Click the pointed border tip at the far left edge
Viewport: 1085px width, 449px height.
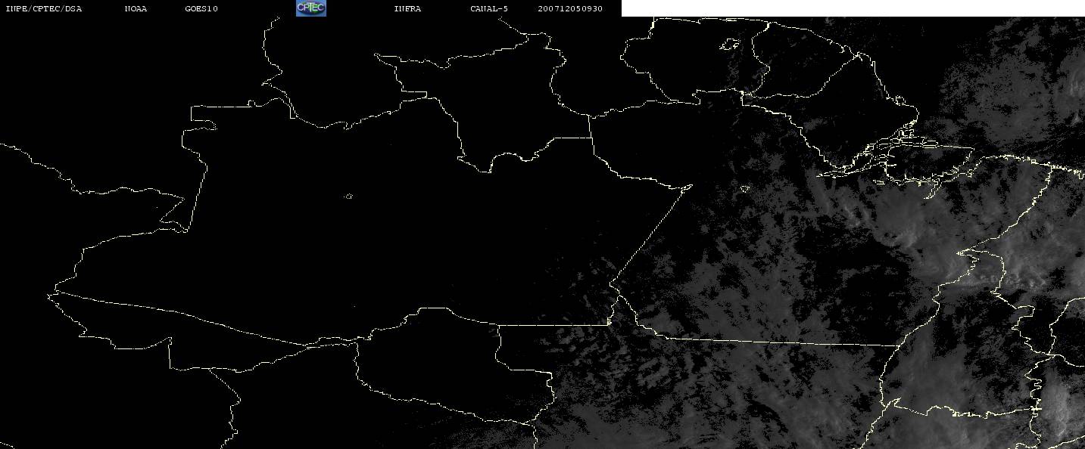[x=51, y=293]
